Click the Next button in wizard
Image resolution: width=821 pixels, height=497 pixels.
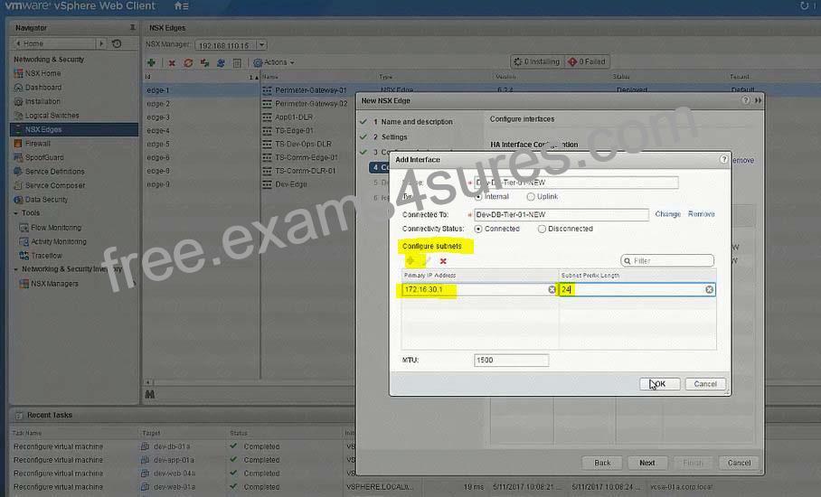tap(647, 463)
